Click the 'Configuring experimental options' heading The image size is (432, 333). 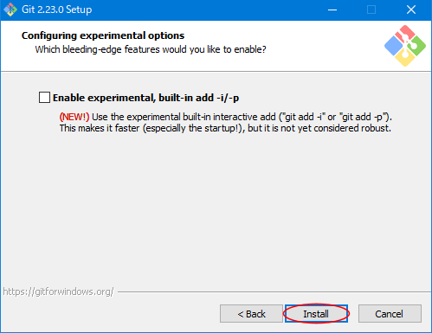[x=103, y=35]
